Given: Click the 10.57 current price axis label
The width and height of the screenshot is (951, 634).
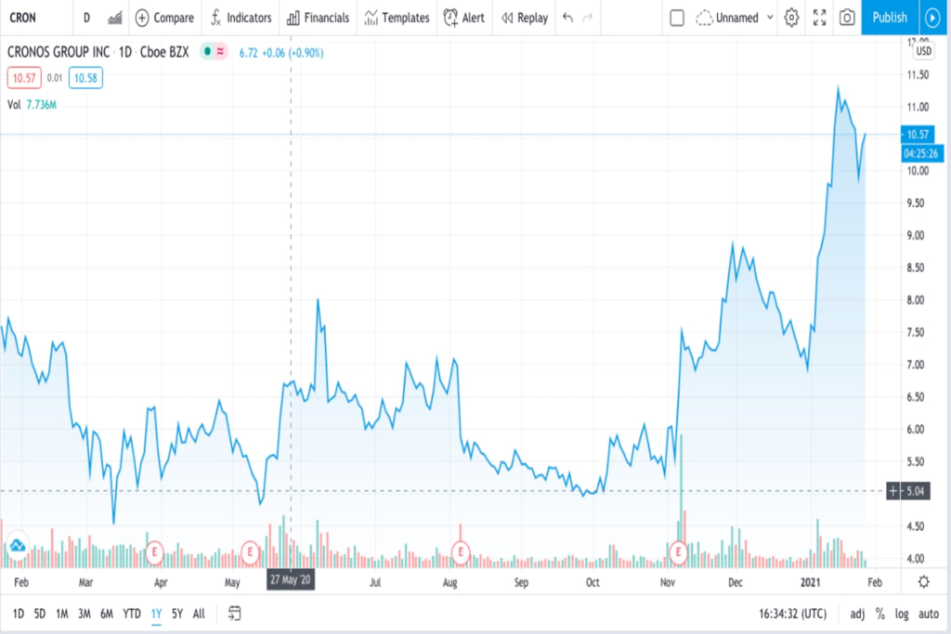Looking at the screenshot, I should (918, 135).
